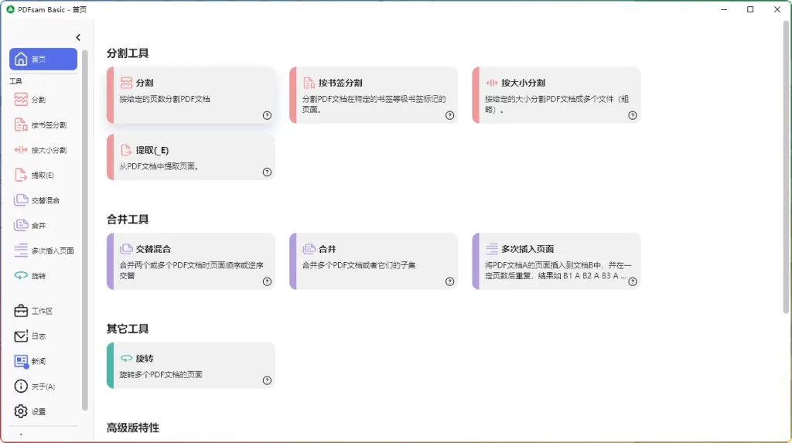Click help icon on 按书签分割 card
The width and height of the screenshot is (792, 443).
(x=449, y=115)
